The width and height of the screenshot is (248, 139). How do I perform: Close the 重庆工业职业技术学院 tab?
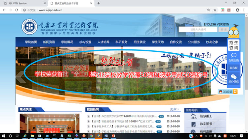tap(91, 3)
